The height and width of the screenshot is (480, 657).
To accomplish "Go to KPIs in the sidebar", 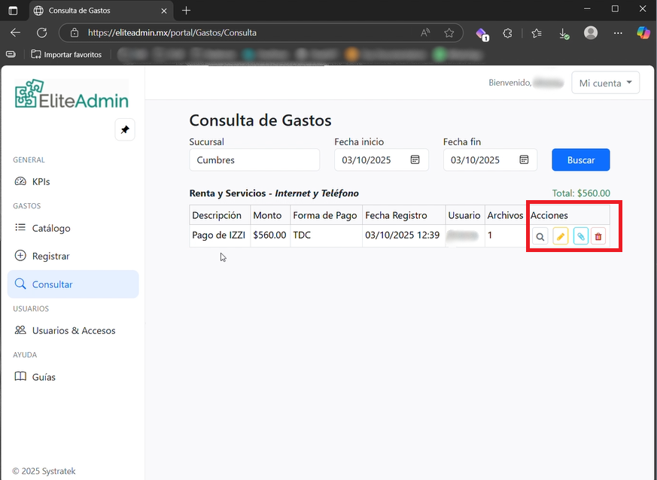I will (41, 181).
